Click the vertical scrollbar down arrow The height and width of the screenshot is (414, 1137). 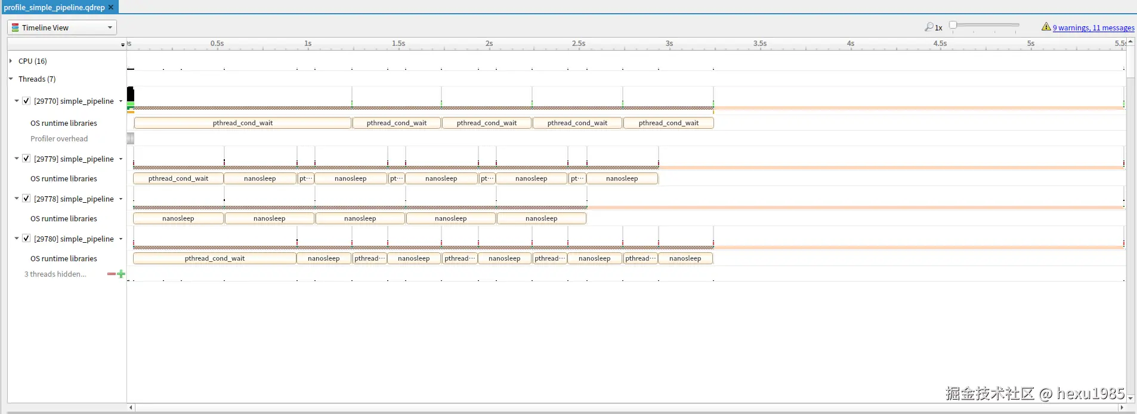click(x=1130, y=398)
